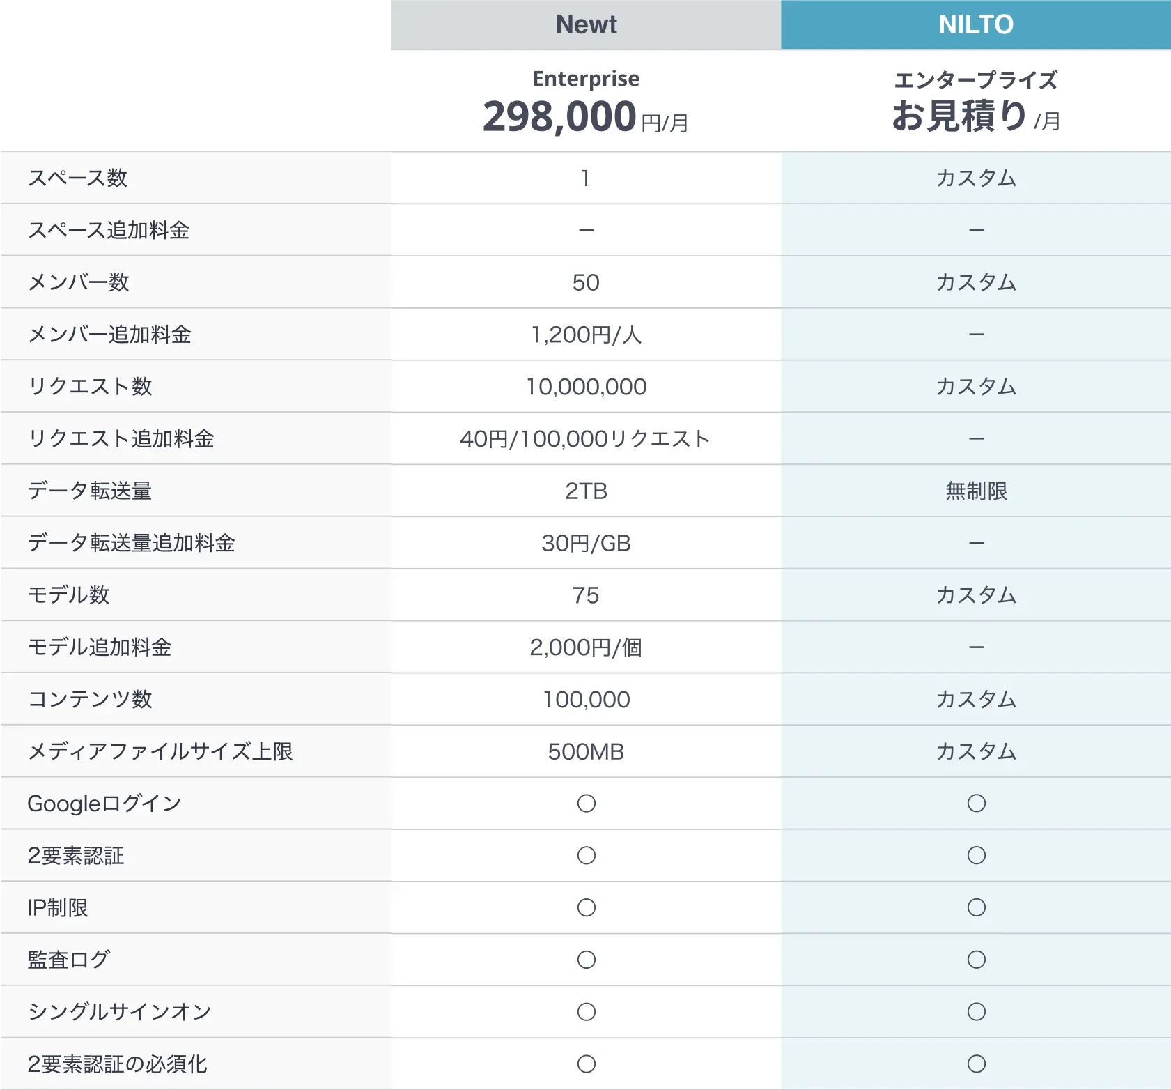This screenshot has height=1090, width=1171.
Task: Click Newt's circle mark for 2要素認証
Action: pos(587,856)
